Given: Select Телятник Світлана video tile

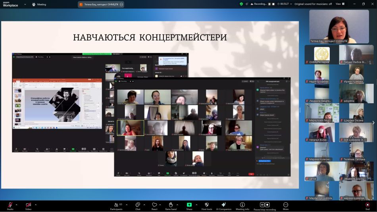Looking at the screenshot, I should pyautogui.click(x=356, y=152).
